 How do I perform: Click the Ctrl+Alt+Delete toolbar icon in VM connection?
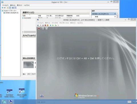point(38,25)
